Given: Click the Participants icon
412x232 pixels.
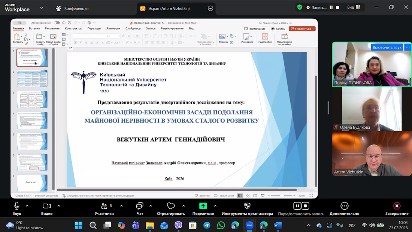Looking at the screenshot, I should (x=104, y=206).
